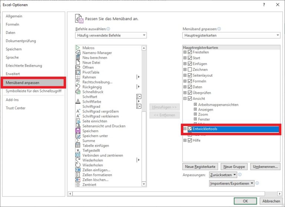Click the horizontal scrollbar right arrow
285x207 pixels.
pos(280,194)
